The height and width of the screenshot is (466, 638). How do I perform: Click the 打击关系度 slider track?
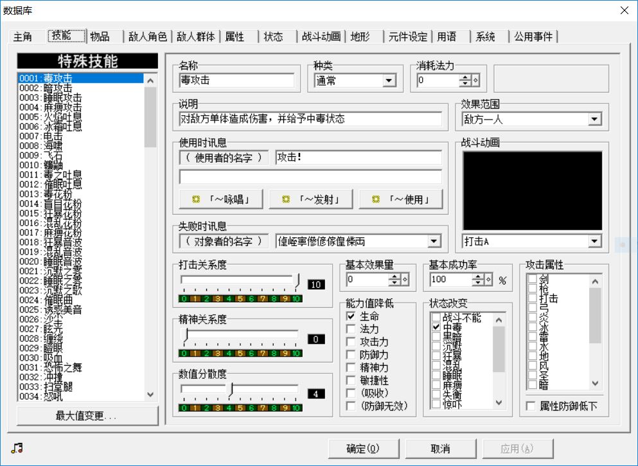tap(239, 280)
